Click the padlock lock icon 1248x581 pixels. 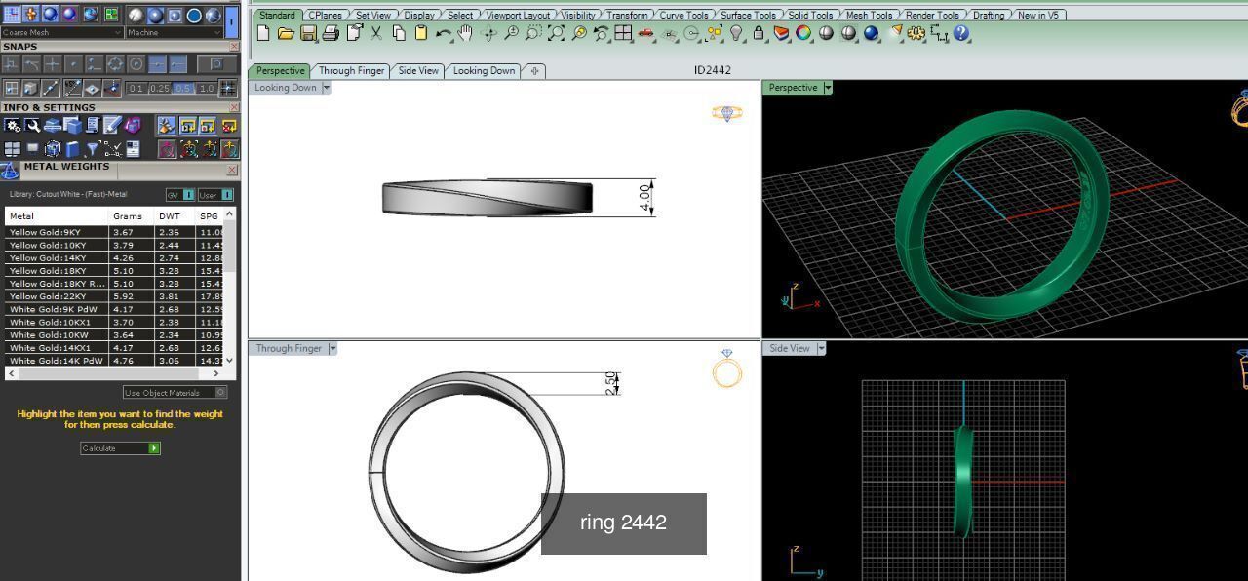(x=759, y=33)
